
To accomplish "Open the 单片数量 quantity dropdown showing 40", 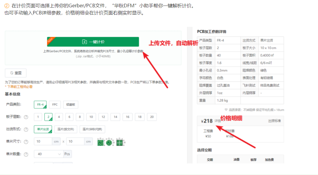I will pos(49,154).
